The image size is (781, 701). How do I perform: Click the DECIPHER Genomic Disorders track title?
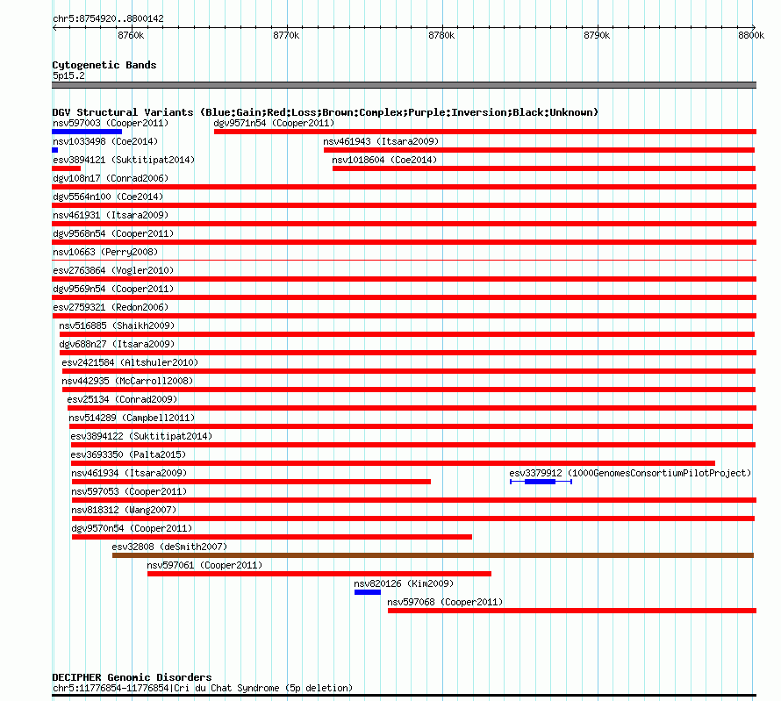[x=132, y=677]
